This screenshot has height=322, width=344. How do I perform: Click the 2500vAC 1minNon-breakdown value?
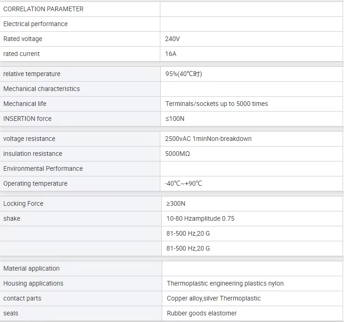tap(208, 139)
